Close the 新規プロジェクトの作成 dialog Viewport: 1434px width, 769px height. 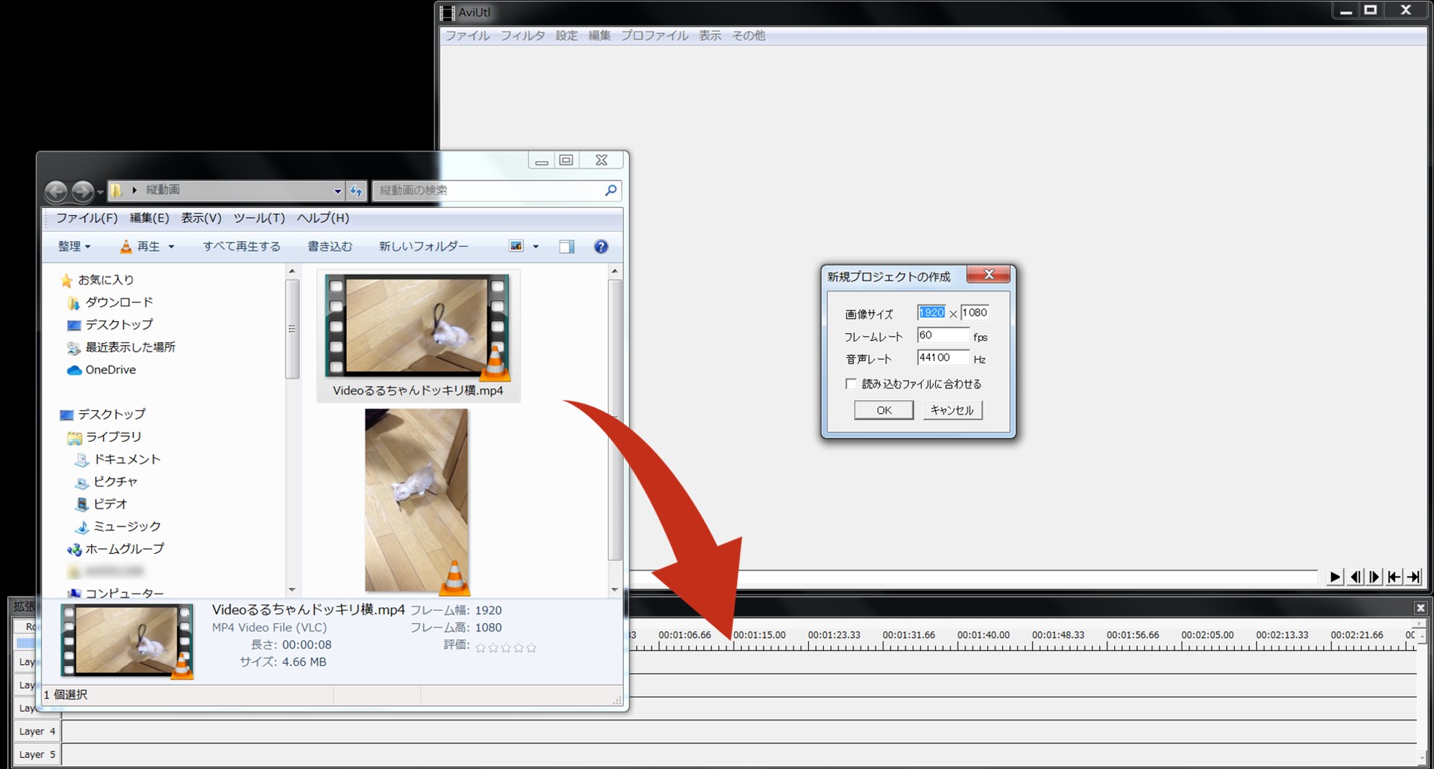(988, 274)
